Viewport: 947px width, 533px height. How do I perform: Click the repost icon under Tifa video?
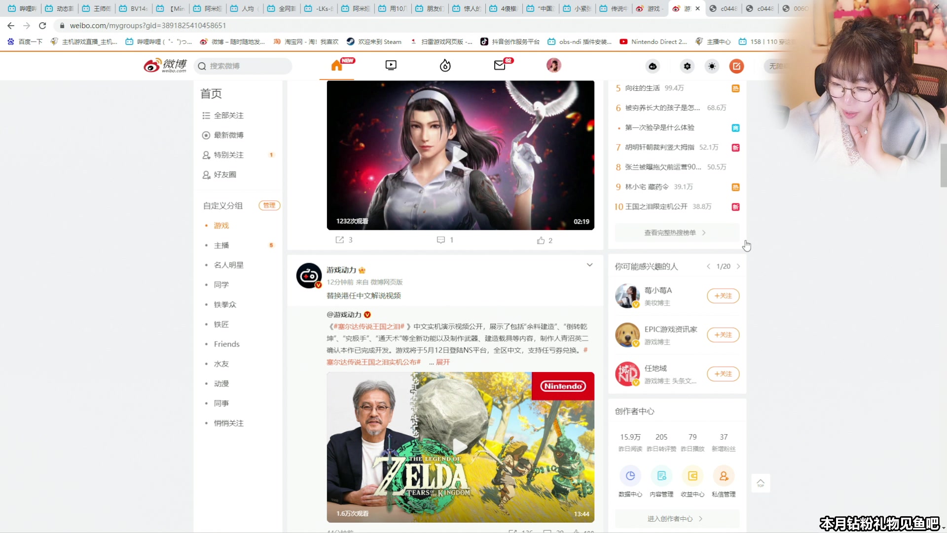340,240
